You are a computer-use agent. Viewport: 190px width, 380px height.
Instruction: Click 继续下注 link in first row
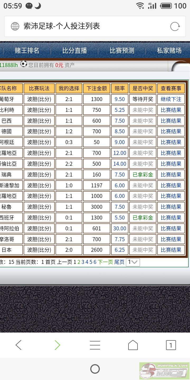pyautogui.click(x=171, y=99)
